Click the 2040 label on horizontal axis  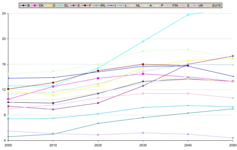click(x=188, y=145)
